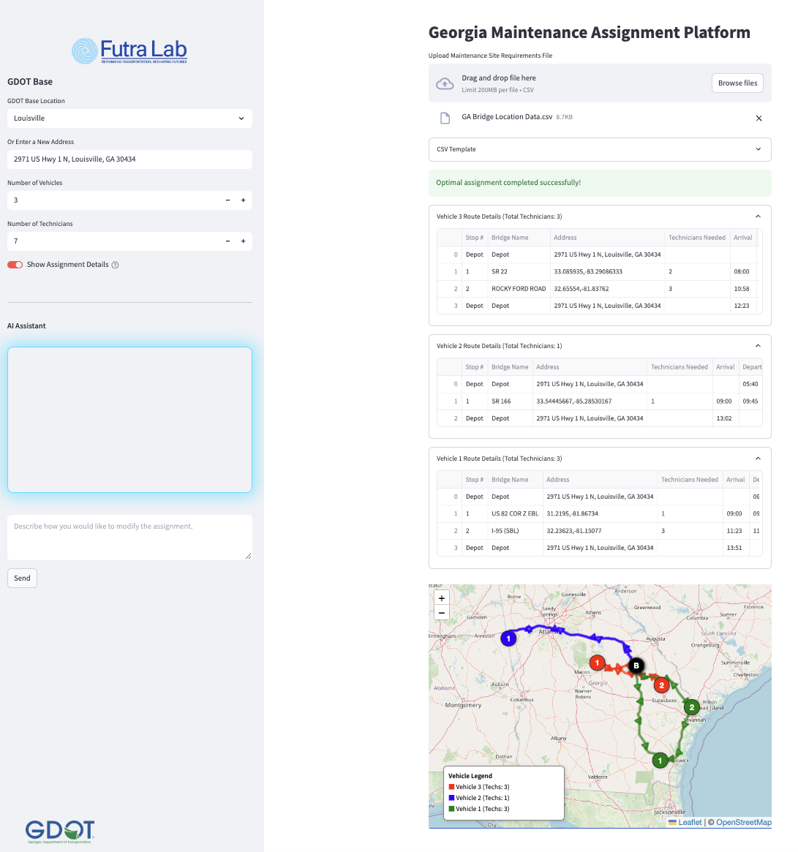Click the GA Bridge Location Data.csv file icon
This screenshot has width=798, height=852.
445,118
